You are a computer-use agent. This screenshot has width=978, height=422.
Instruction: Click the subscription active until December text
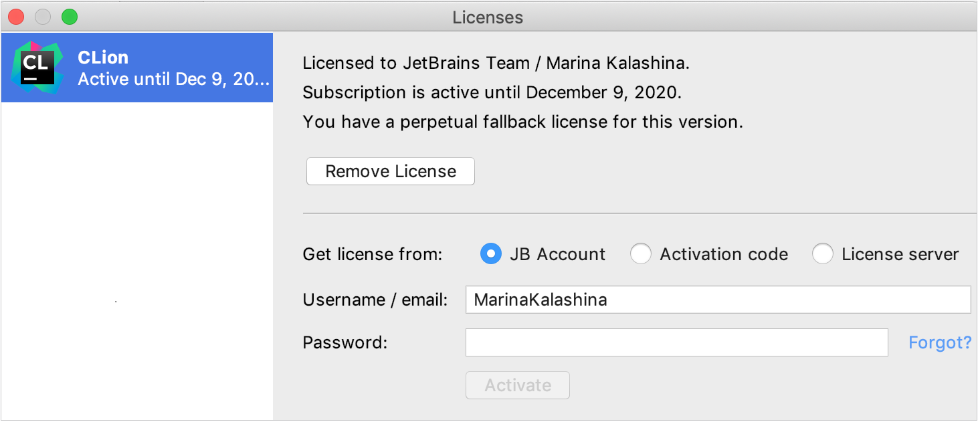click(x=492, y=93)
